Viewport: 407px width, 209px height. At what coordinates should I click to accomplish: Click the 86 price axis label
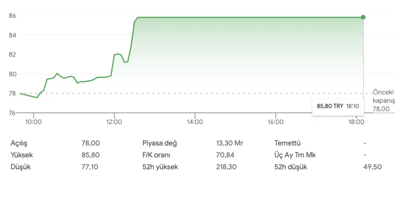click(x=12, y=16)
